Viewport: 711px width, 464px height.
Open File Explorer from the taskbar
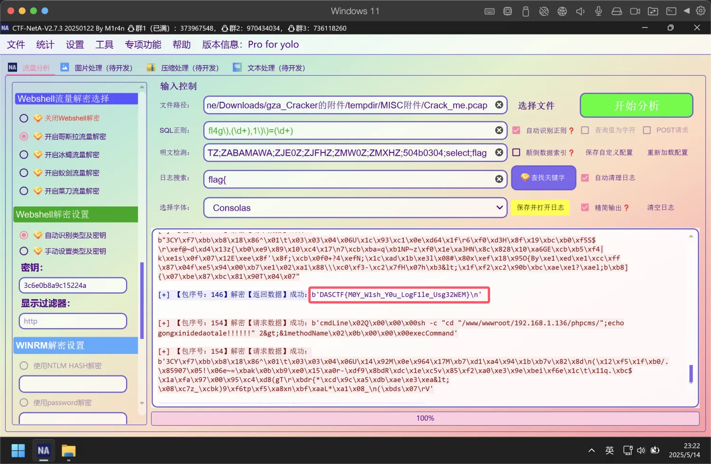point(69,451)
